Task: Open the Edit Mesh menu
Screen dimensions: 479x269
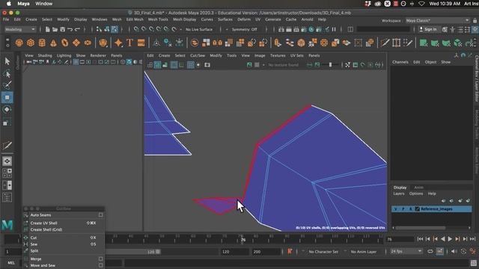Action: pyautogui.click(x=135, y=19)
